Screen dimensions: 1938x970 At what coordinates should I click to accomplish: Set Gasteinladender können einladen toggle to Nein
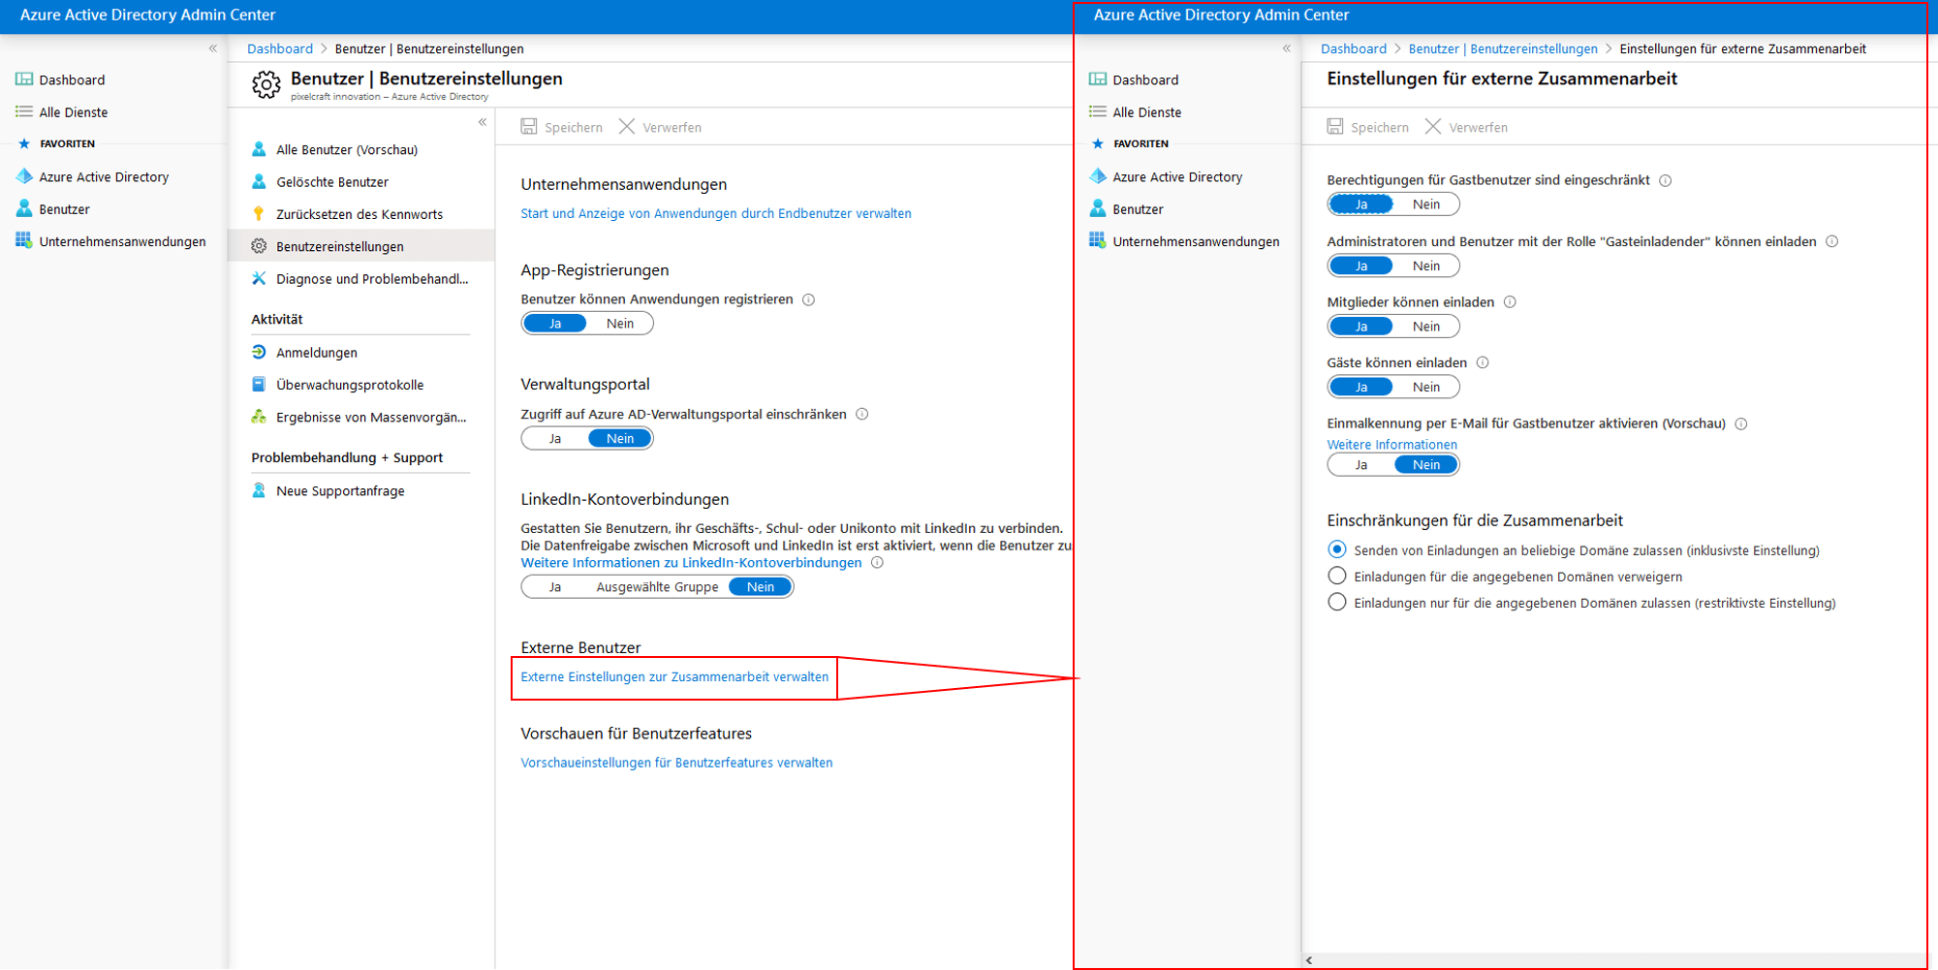click(1426, 266)
